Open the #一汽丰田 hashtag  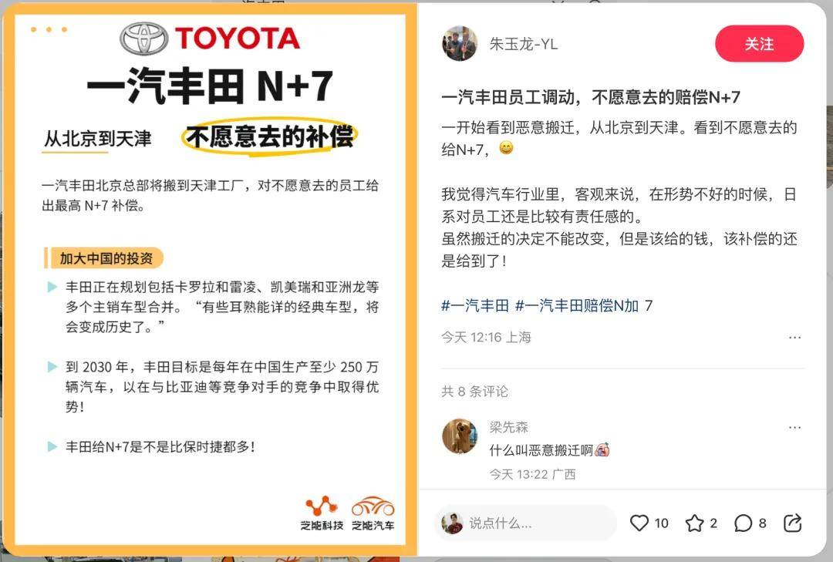pyautogui.click(x=475, y=305)
